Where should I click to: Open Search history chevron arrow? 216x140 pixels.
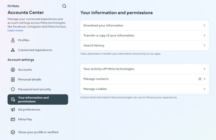(204, 45)
